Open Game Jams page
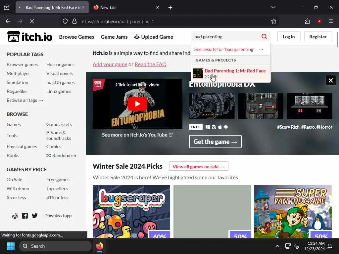Image resolution: width=339 pixels, height=254 pixels. 114,37
